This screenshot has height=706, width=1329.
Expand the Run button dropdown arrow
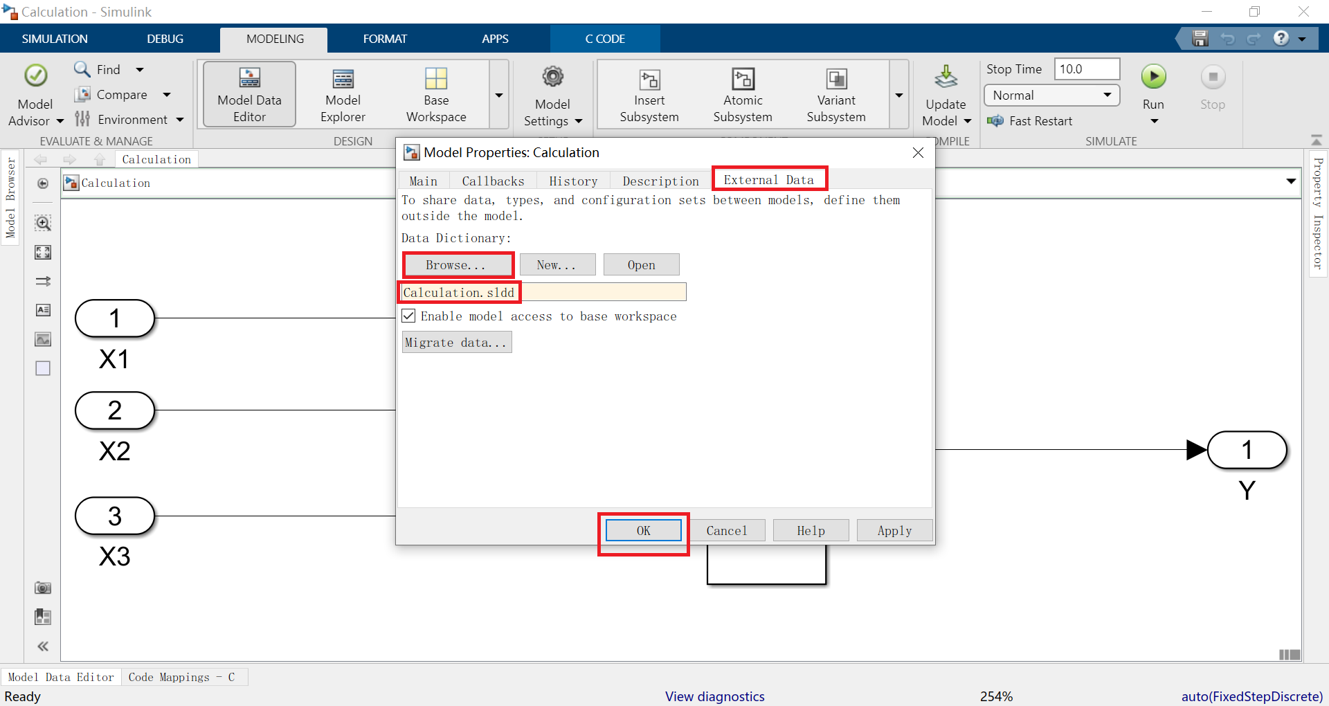point(1154,121)
